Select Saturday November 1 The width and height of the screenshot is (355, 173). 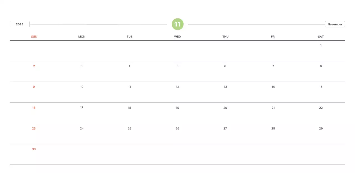coord(321,46)
